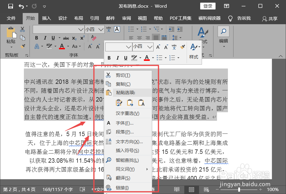Choose 复制(C) from context menu

[128, 84]
